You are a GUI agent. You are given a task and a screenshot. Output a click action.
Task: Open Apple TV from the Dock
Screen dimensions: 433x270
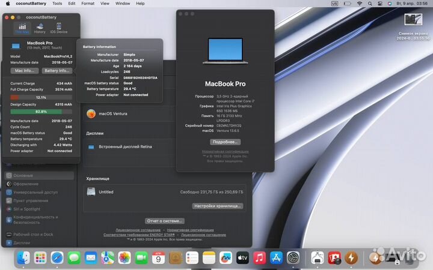tap(243, 258)
